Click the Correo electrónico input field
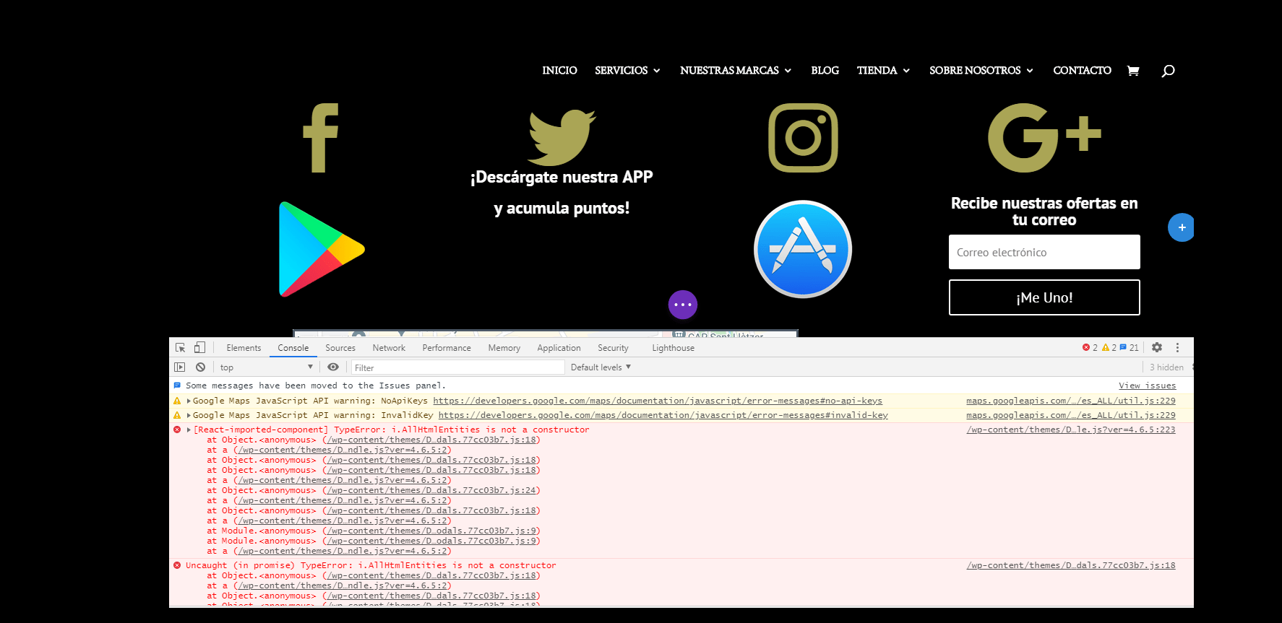 (1044, 252)
